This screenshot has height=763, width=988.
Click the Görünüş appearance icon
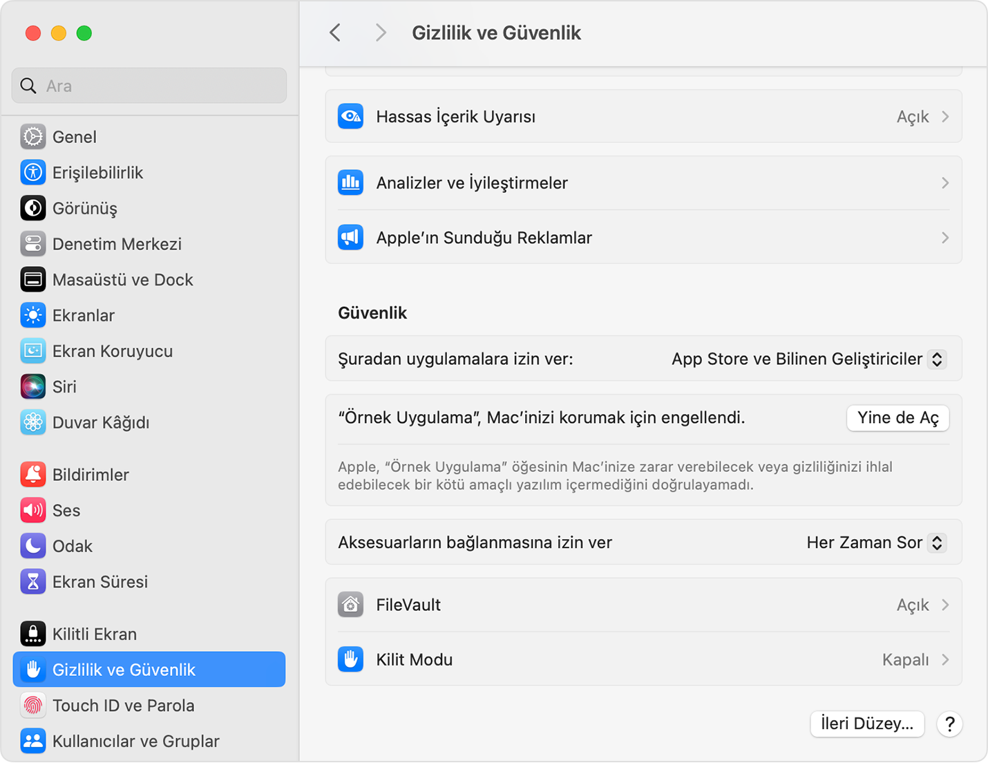[x=33, y=208]
